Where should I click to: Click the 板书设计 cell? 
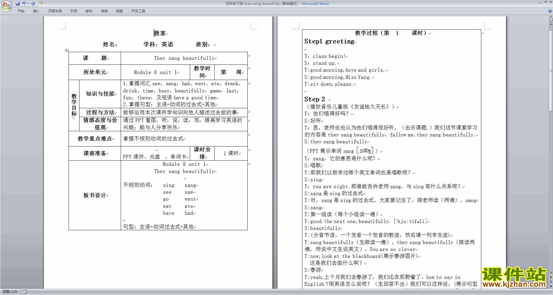click(95, 195)
